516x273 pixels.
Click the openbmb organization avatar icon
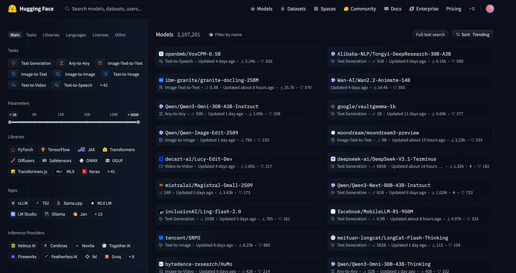pyautogui.click(x=161, y=54)
